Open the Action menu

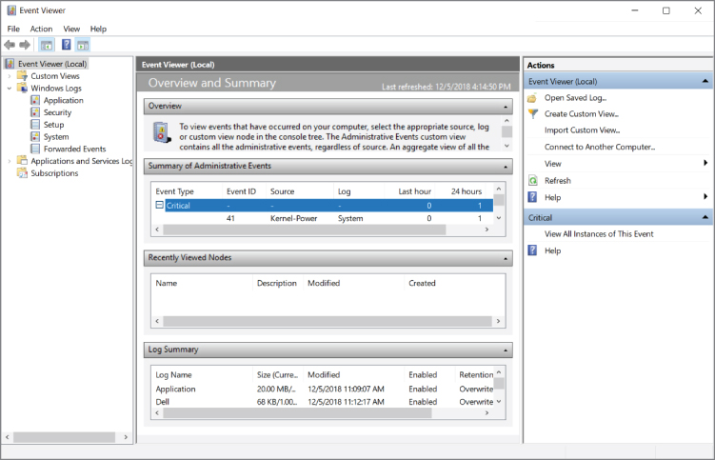pyautogui.click(x=41, y=29)
